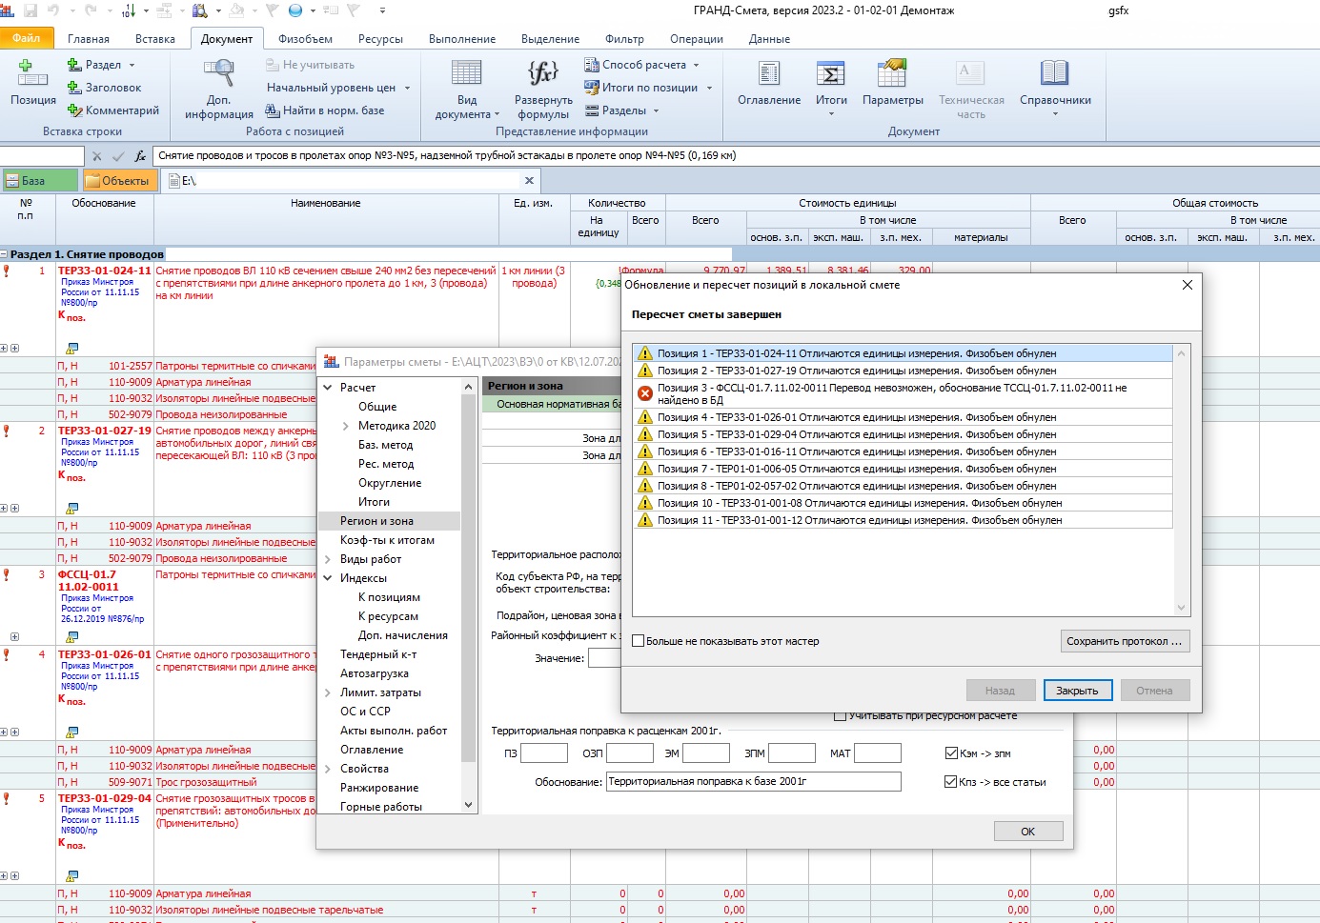The image size is (1320, 923).
Task: Check 'Больше не показывать этот мастер'
Action: pyautogui.click(x=639, y=641)
